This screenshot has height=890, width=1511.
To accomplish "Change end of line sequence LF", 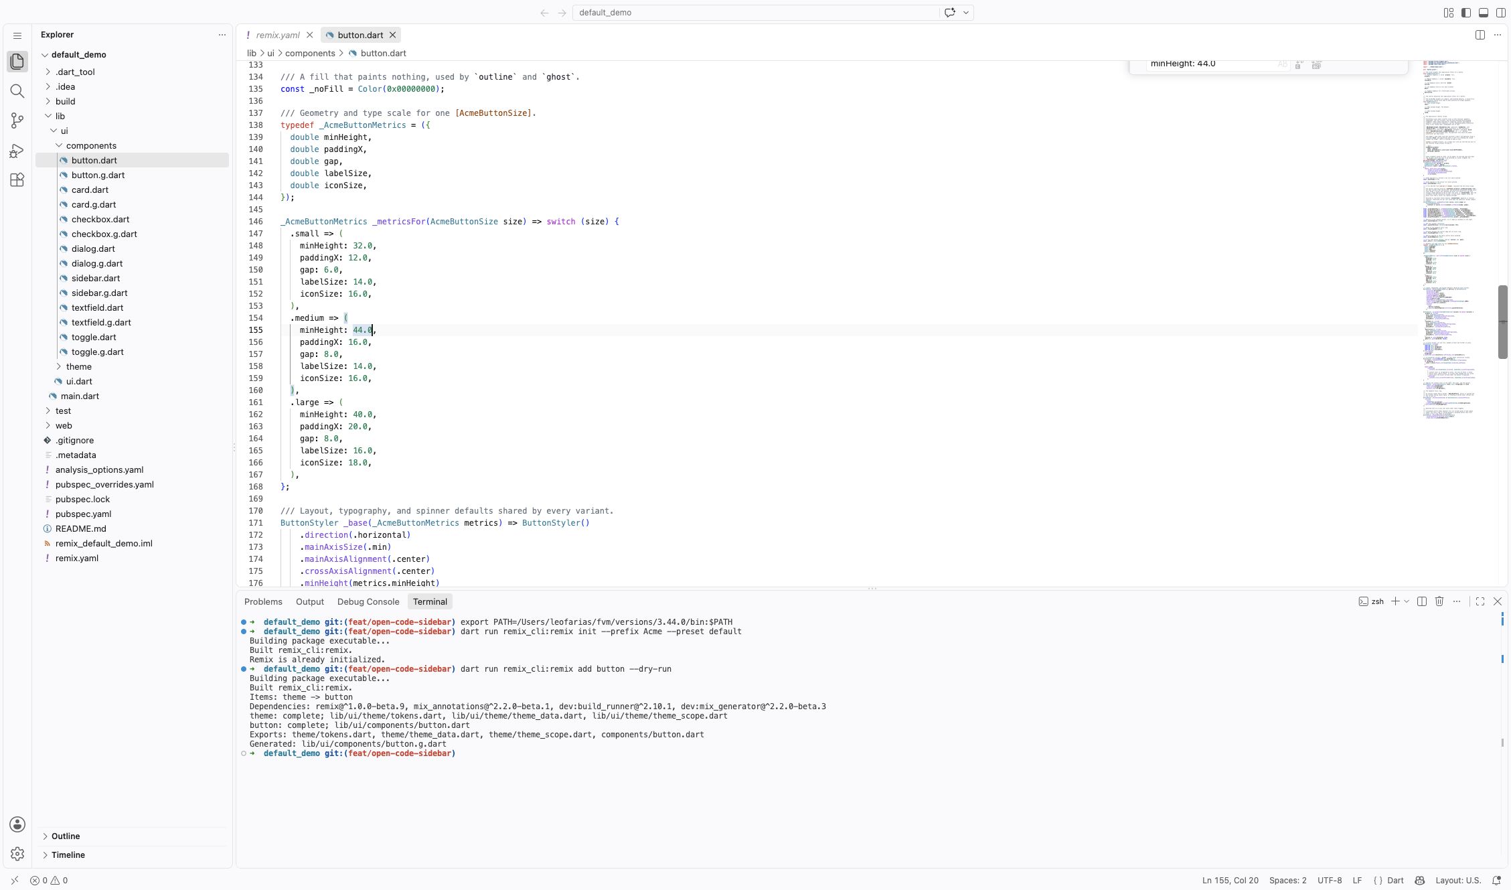I will click(1357, 881).
